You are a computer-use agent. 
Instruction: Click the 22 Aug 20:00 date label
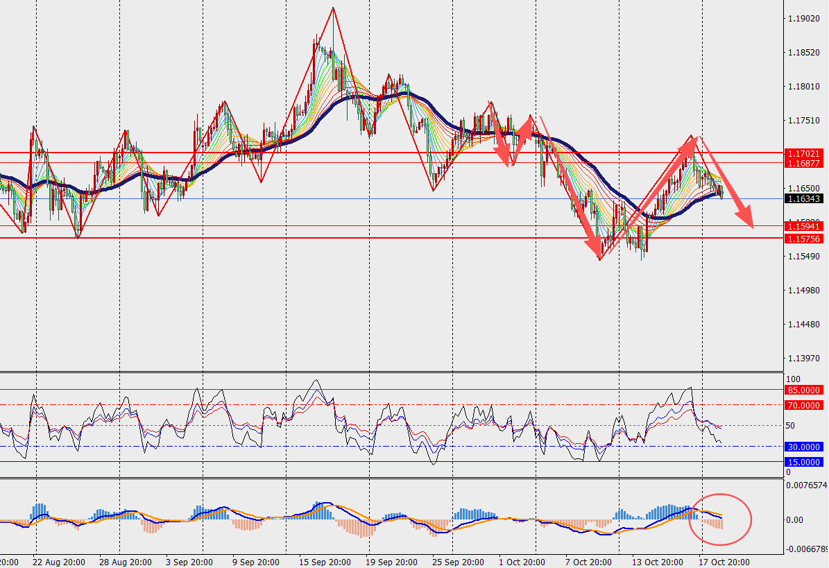58,562
